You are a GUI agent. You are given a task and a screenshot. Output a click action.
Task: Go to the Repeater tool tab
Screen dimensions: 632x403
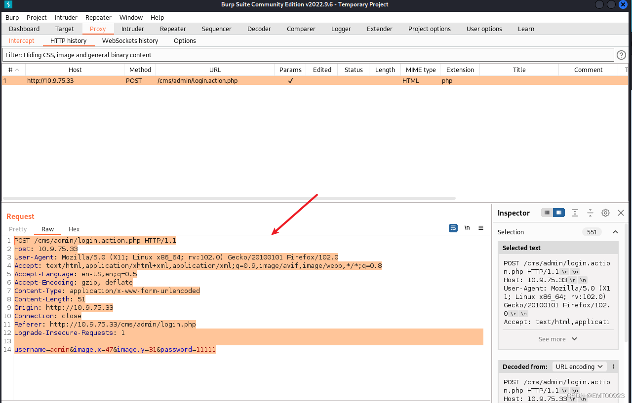(x=173, y=29)
